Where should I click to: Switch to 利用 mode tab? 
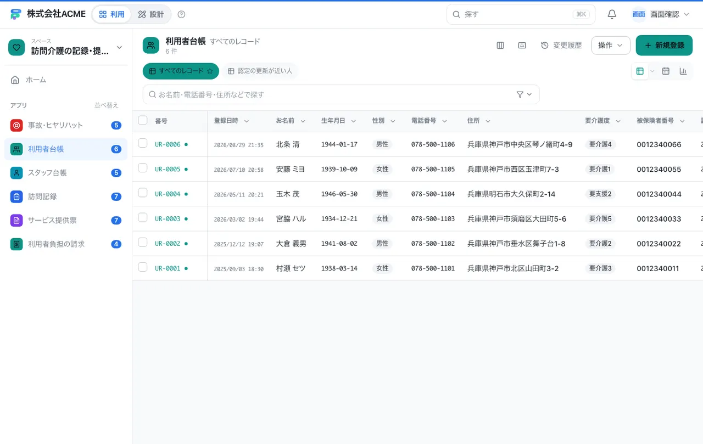tap(112, 14)
